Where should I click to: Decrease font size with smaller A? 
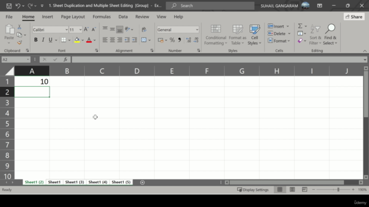[x=93, y=29]
